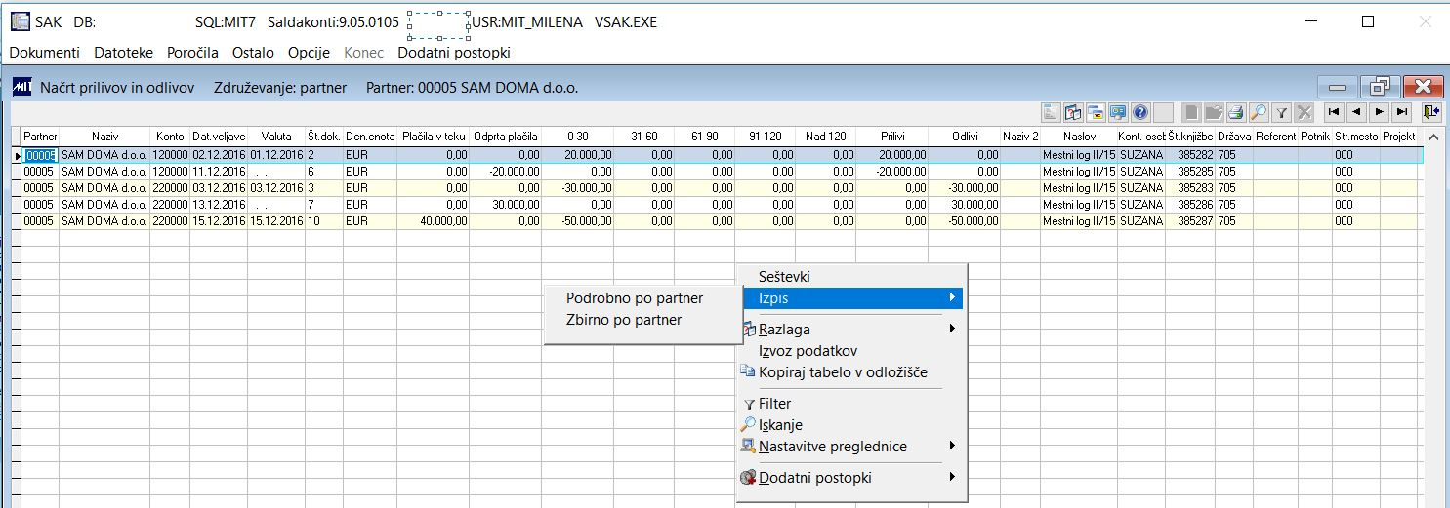Click icon beside Nastavitve preglednice
This screenshot has width=1450, height=508.
pyautogui.click(x=749, y=447)
